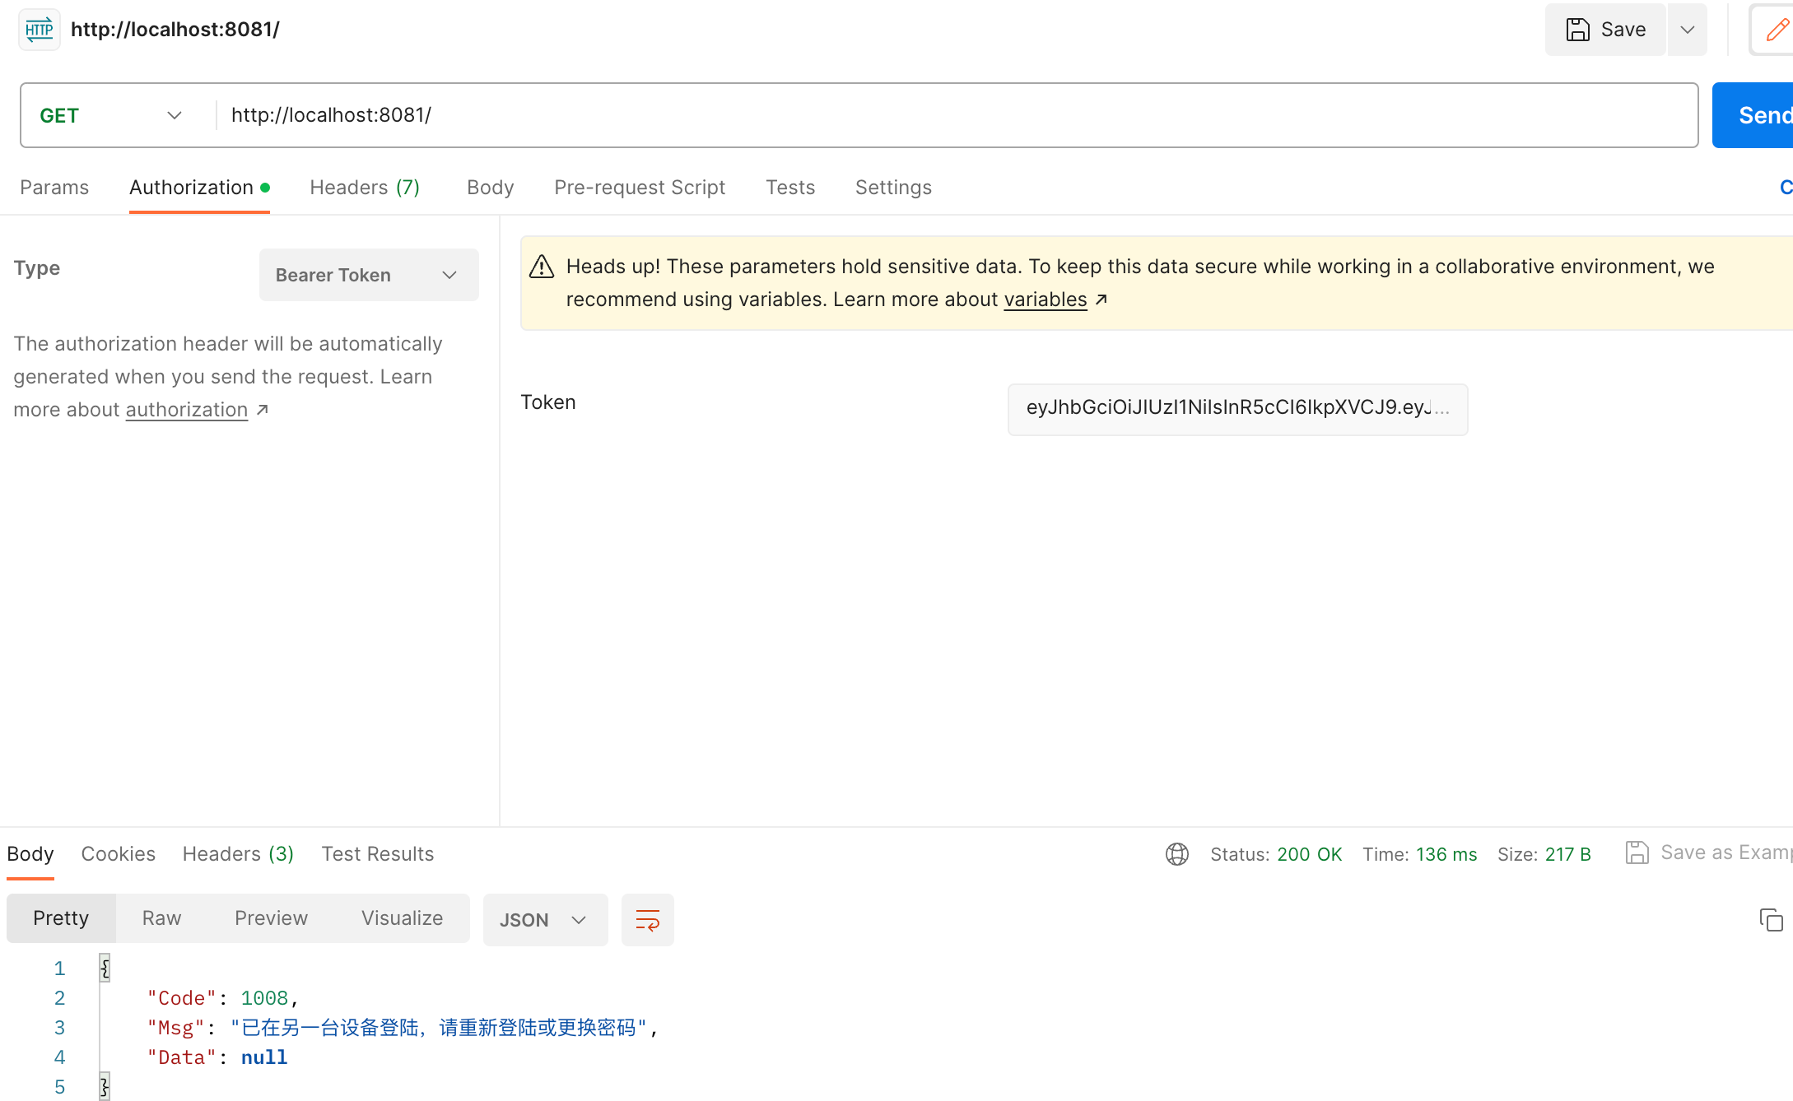The width and height of the screenshot is (1793, 1101).
Task: Switch to Preview view mode
Action: coord(271,918)
